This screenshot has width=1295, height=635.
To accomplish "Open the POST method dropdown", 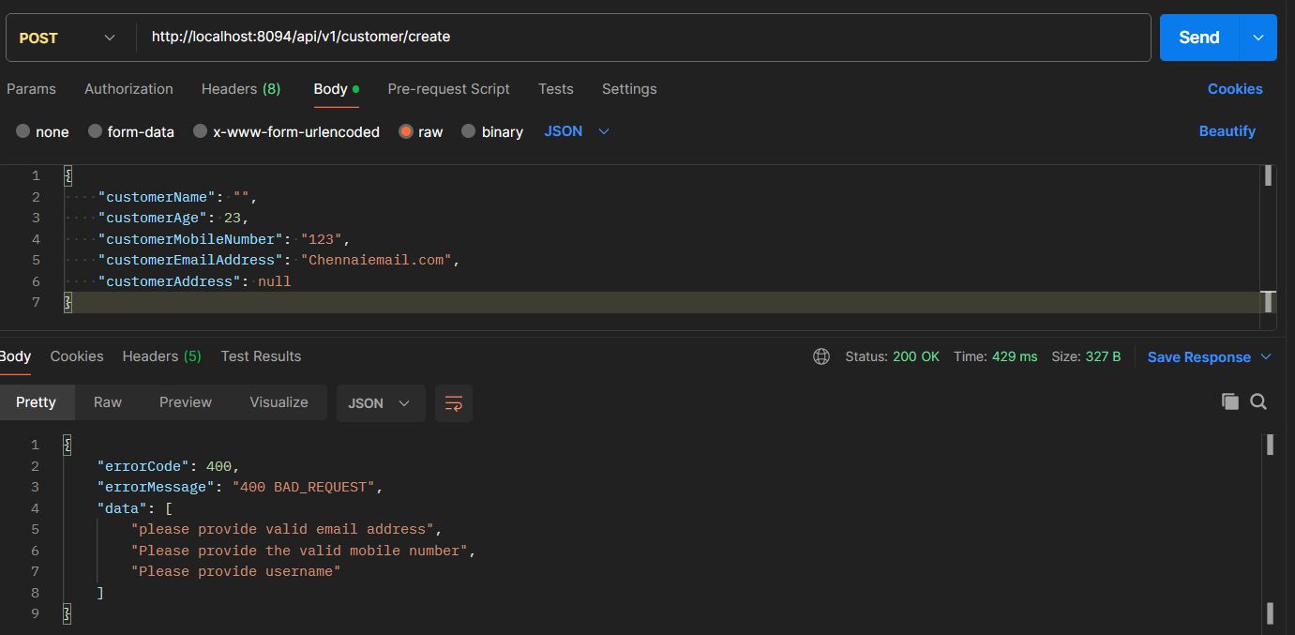I will [67, 38].
